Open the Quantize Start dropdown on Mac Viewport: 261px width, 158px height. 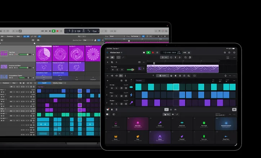[88, 40]
